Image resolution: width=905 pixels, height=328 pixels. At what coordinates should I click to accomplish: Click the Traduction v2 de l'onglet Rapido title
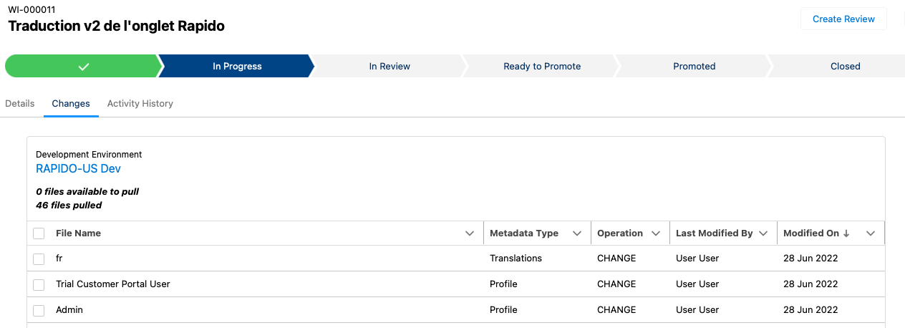coord(116,26)
